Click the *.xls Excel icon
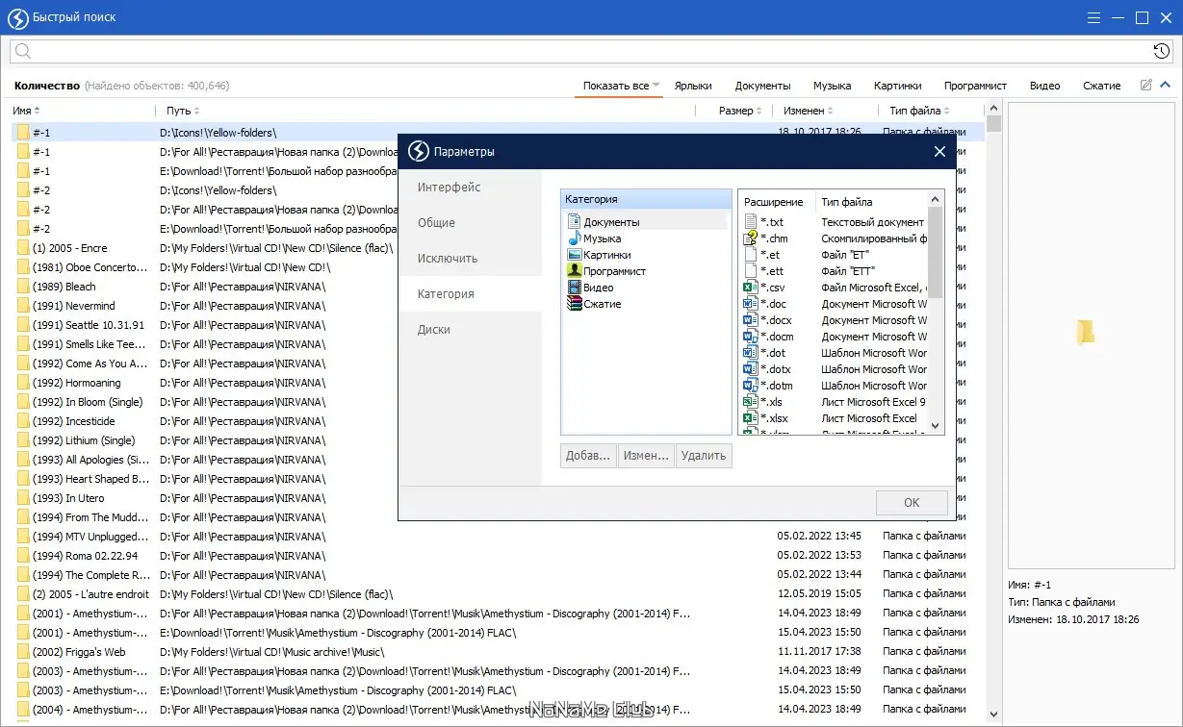Image resolution: width=1183 pixels, height=727 pixels. click(x=751, y=402)
